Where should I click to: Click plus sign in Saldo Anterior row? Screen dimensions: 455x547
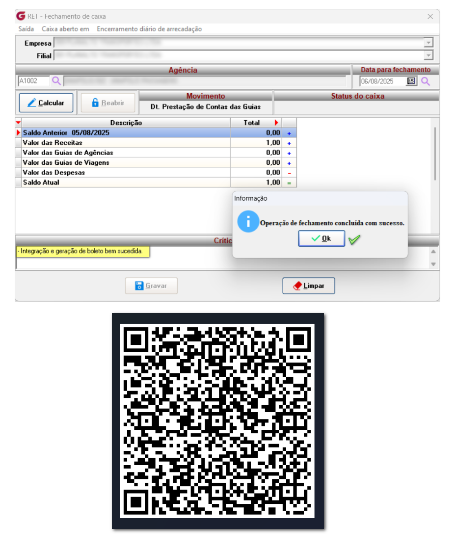(x=289, y=133)
